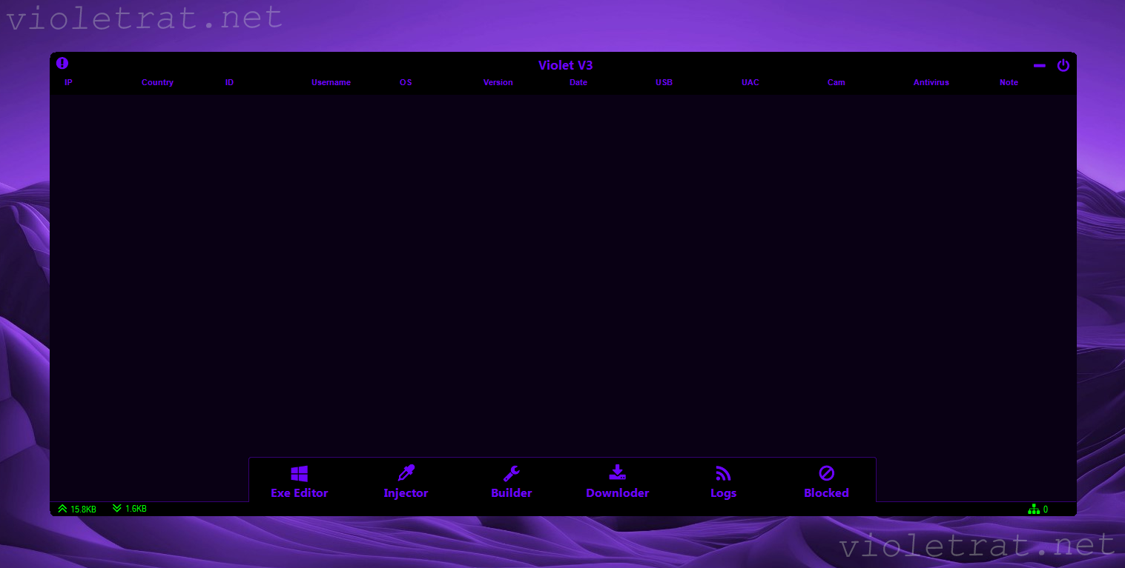Image resolution: width=1125 pixels, height=568 pixels.
Task: Click the power icon to exit Violet
Action: pyautogui.click(x=1063, y=65)
